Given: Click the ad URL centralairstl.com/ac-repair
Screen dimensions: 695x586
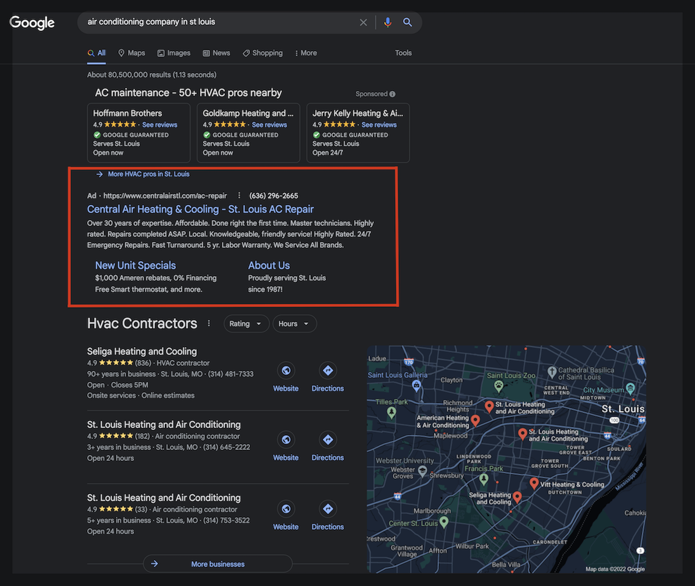Looking at the screenshot, I should [x=165, y=196].
